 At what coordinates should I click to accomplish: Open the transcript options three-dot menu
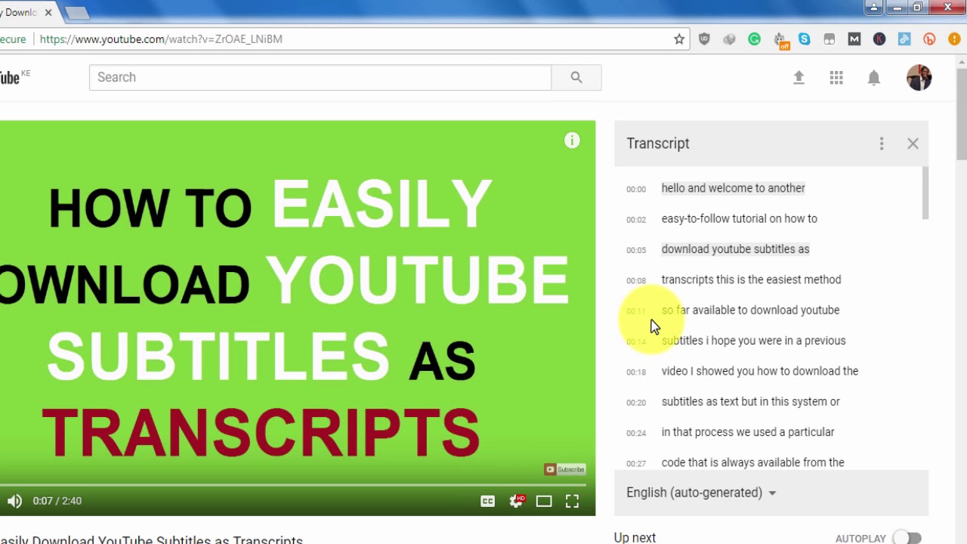point(882,144)
